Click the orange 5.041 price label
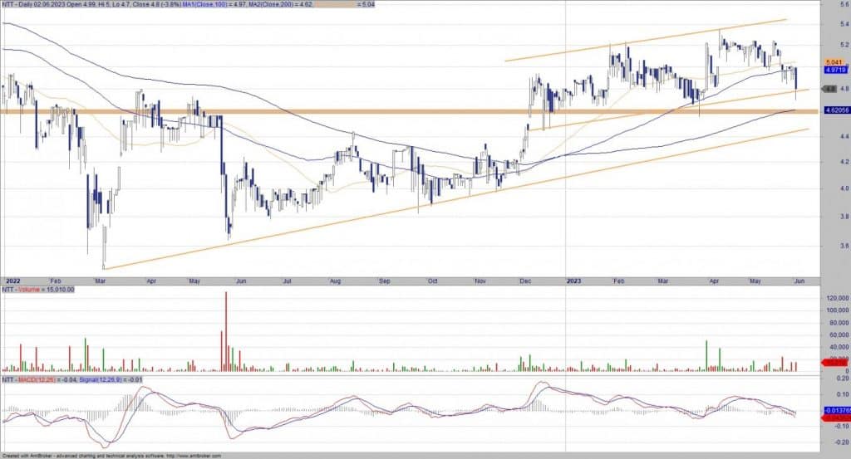This screenshot has height=459, width=851. pyautogui.click(x=834, y=63)
